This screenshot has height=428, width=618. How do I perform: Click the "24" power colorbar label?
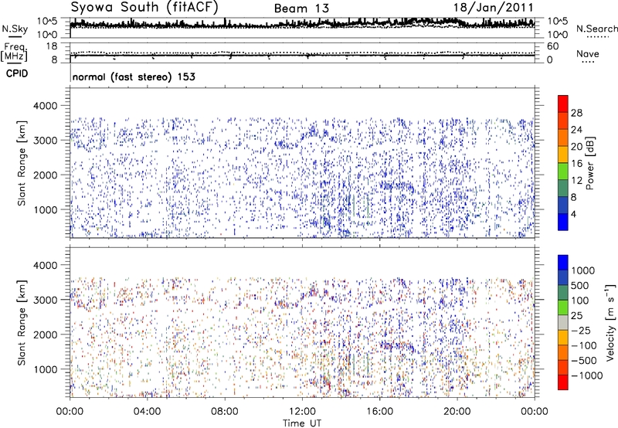point(576,130)
